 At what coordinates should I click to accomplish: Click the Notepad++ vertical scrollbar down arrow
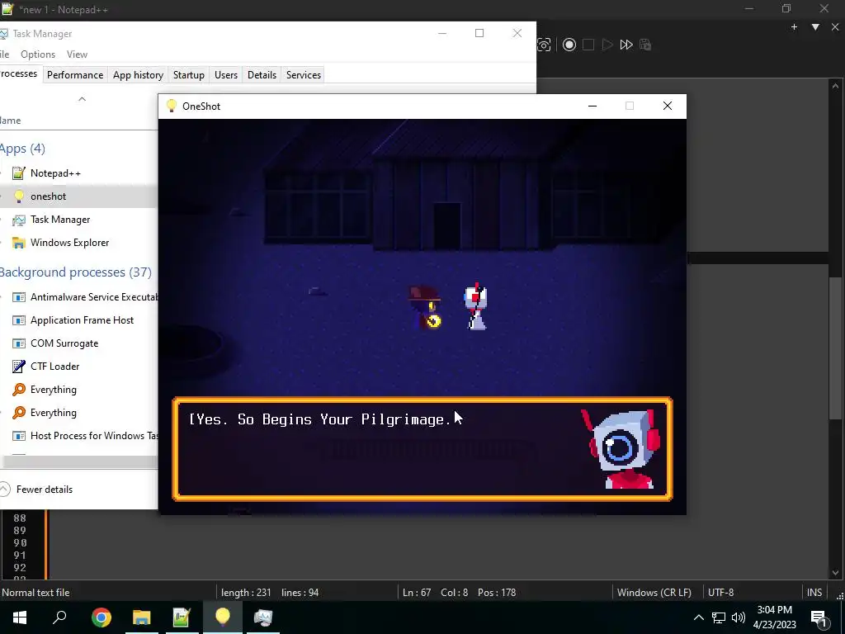[835, 573]
